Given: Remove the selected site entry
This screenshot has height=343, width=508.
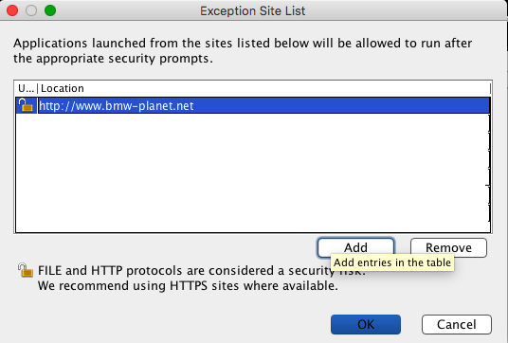Looking at the screenshot, I should click(448, 247).
